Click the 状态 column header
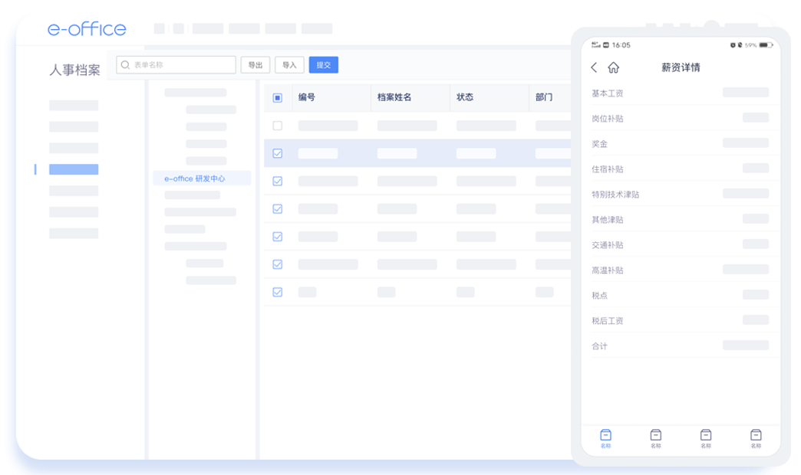The image size is (801, 475). 465,97
